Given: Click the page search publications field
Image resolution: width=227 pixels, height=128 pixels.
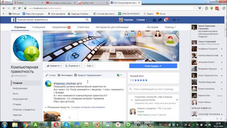Looking at the screenshot, I should (x=154, y=89).
